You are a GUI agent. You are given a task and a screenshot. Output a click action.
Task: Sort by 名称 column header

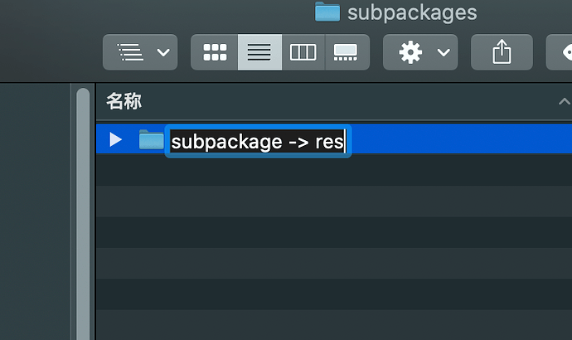tap(124, 101)
